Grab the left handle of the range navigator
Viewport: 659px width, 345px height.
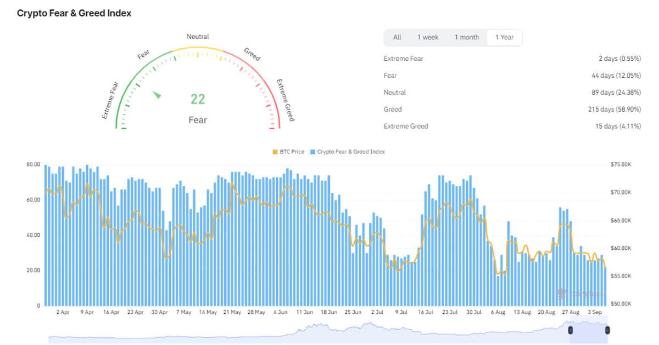tap(570, 330)
